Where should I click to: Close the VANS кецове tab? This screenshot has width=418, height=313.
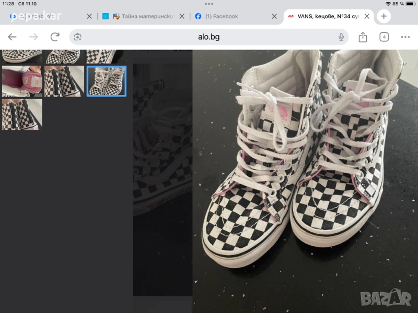(x=367, y=16)
